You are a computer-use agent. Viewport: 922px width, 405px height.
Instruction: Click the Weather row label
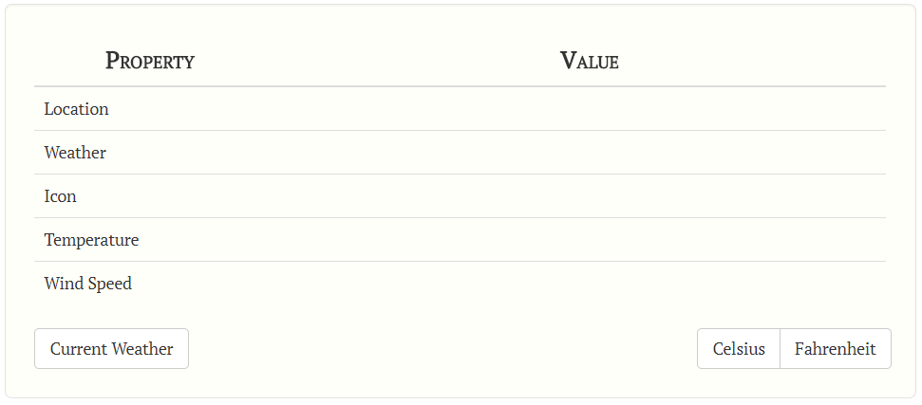(75, 153)
